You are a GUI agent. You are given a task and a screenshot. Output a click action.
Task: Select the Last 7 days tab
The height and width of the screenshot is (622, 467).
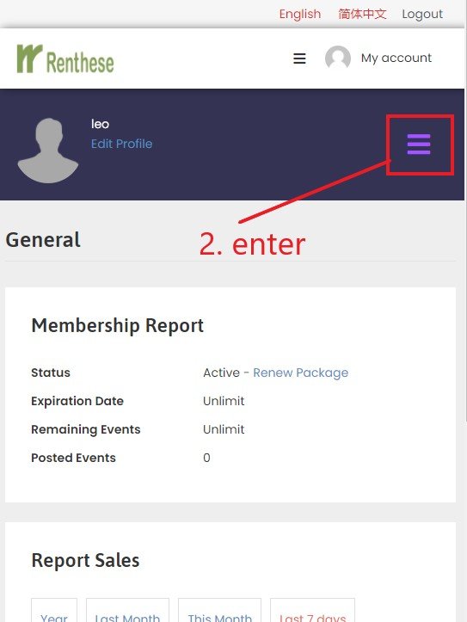[x=312, y=612]
